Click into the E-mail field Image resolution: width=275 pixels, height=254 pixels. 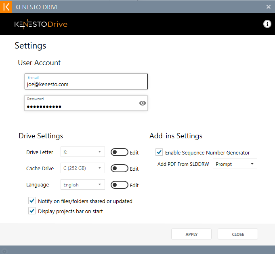click(x=86, y=82)
